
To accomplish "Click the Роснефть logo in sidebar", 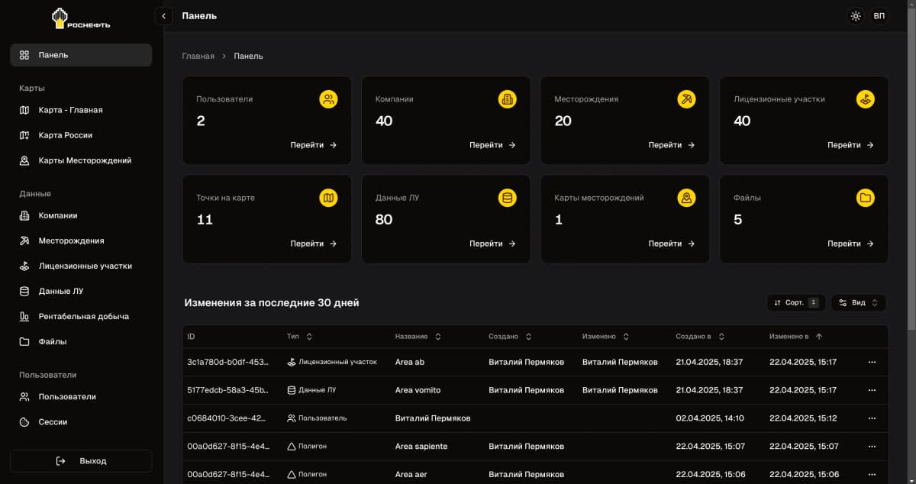I will tap(81, 18).
